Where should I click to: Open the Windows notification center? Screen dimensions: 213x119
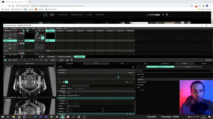[209, 117]
